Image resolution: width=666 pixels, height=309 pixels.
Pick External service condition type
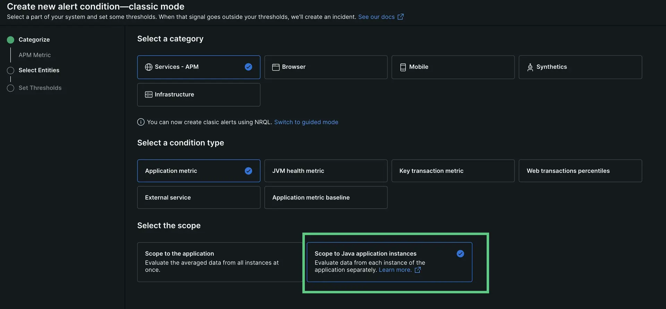coord(199,197)
